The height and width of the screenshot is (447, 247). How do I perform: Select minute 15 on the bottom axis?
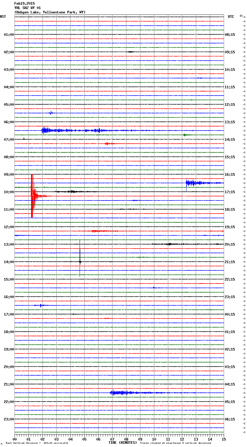224,439
